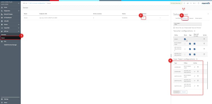Delete the NONE security policy row

[x=204, y=39]
